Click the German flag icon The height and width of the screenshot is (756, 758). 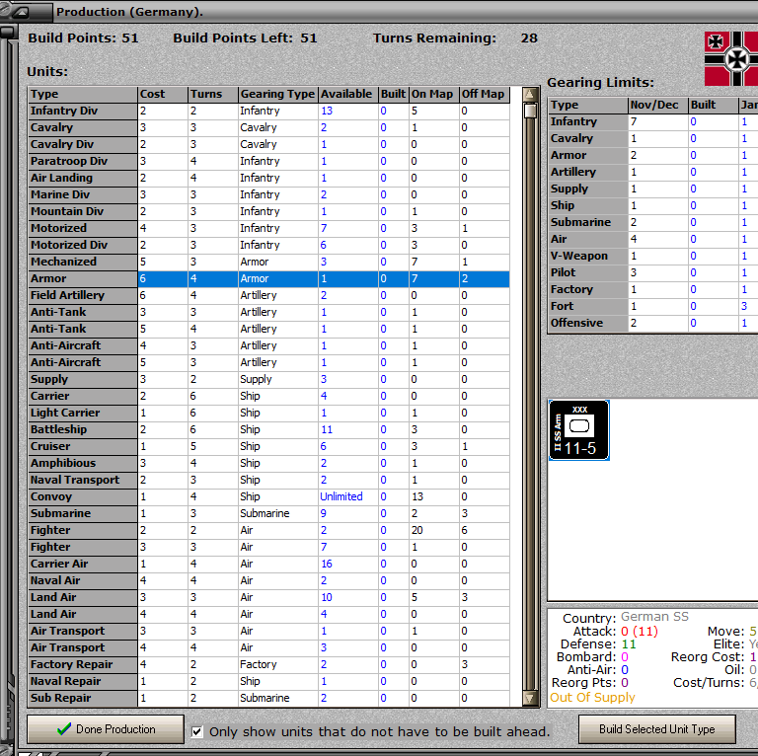(731, 58)
